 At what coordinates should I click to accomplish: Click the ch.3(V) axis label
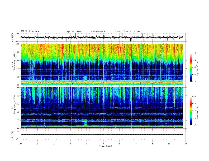13,135
